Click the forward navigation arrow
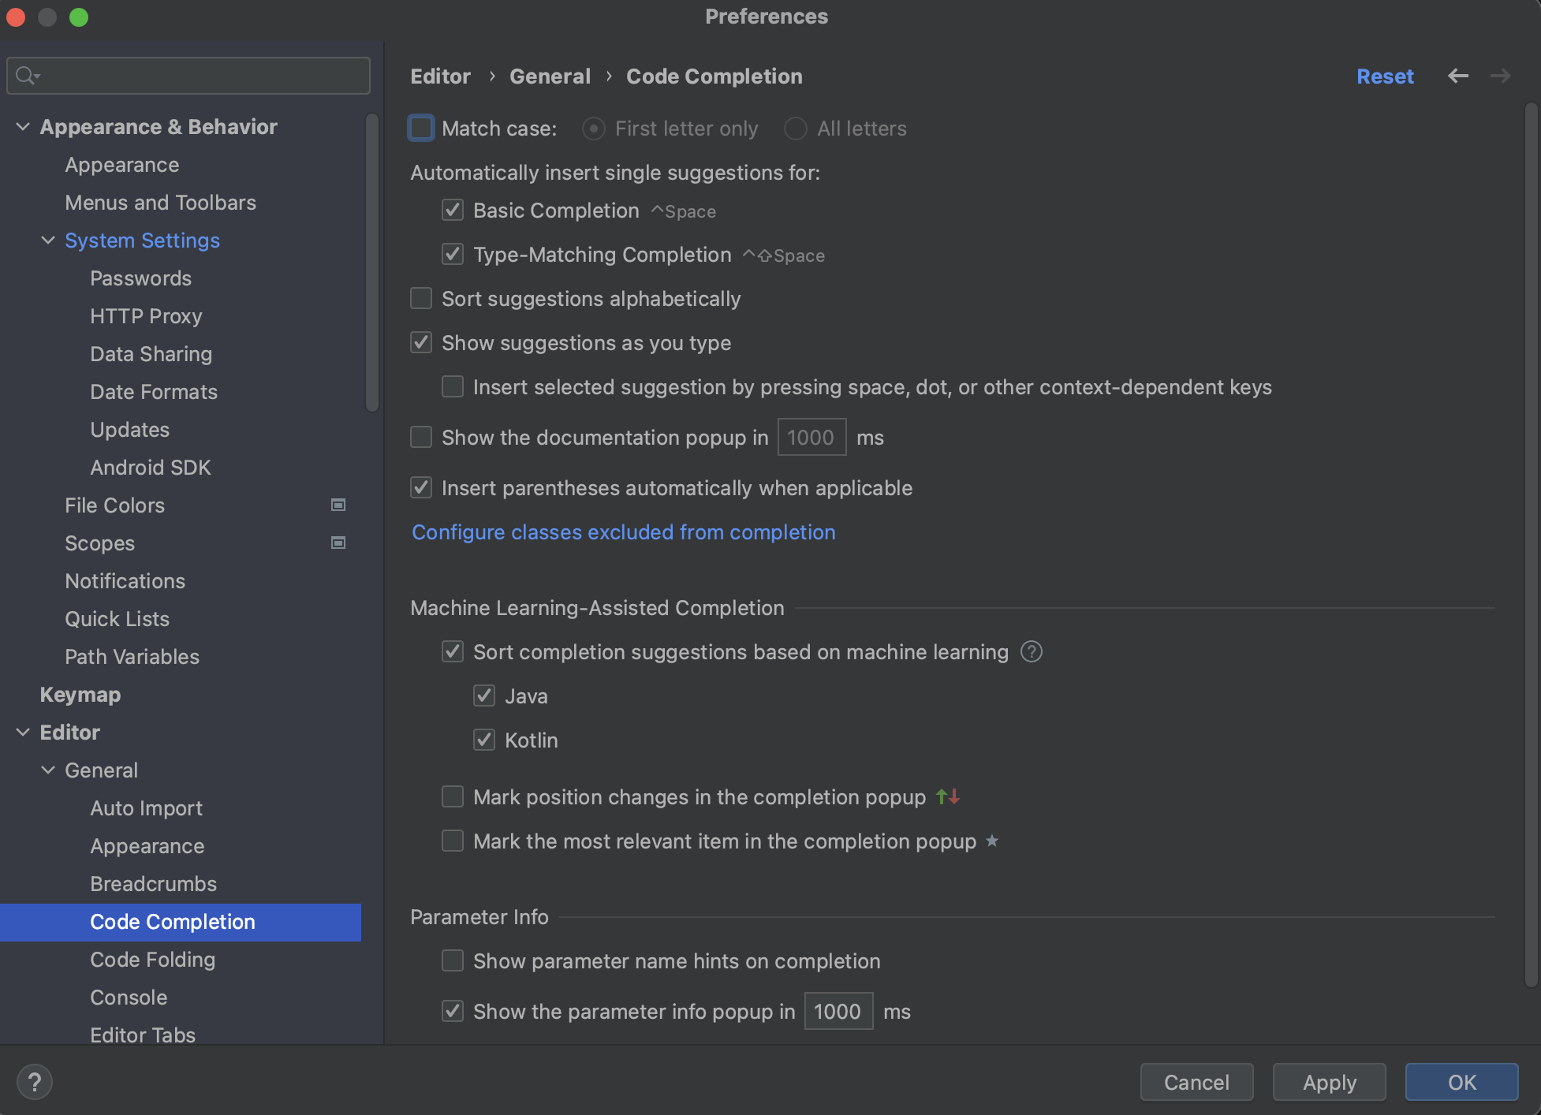This screenshot has width=1541, height=1115. click(x=1500, y=76)
